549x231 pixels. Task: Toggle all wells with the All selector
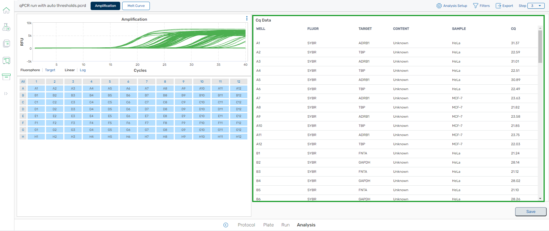(23, 81)
